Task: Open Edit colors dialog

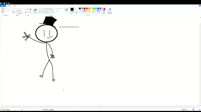Action: click(104, 11)
